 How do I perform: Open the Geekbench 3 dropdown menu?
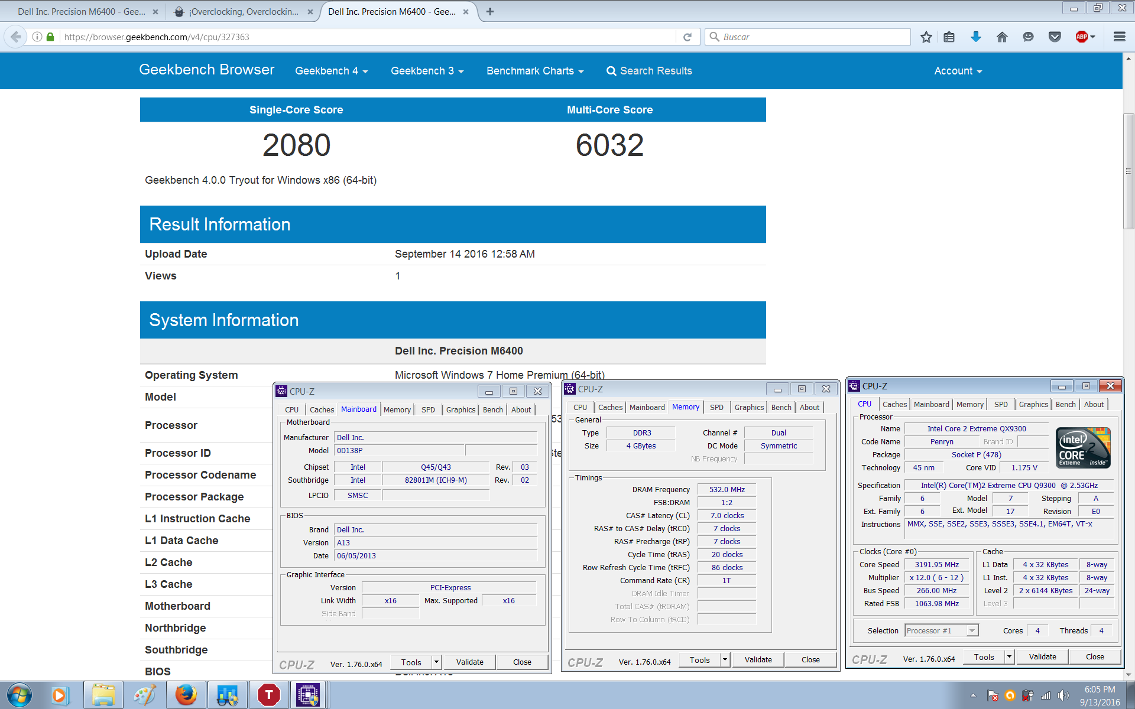427,71
